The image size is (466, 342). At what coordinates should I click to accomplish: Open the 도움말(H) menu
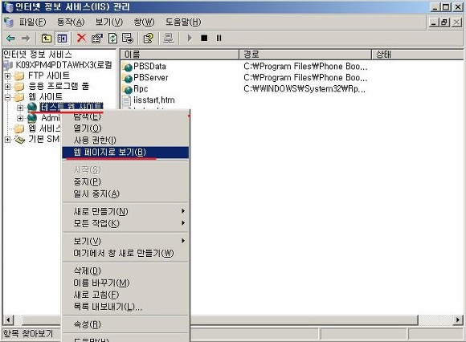pyautogui.click(x=183, y=22)
